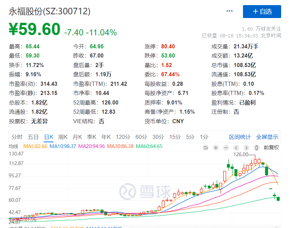The image size is (290, 228).
Task: Open the three-dot more options menu
Action: point(230,11)
